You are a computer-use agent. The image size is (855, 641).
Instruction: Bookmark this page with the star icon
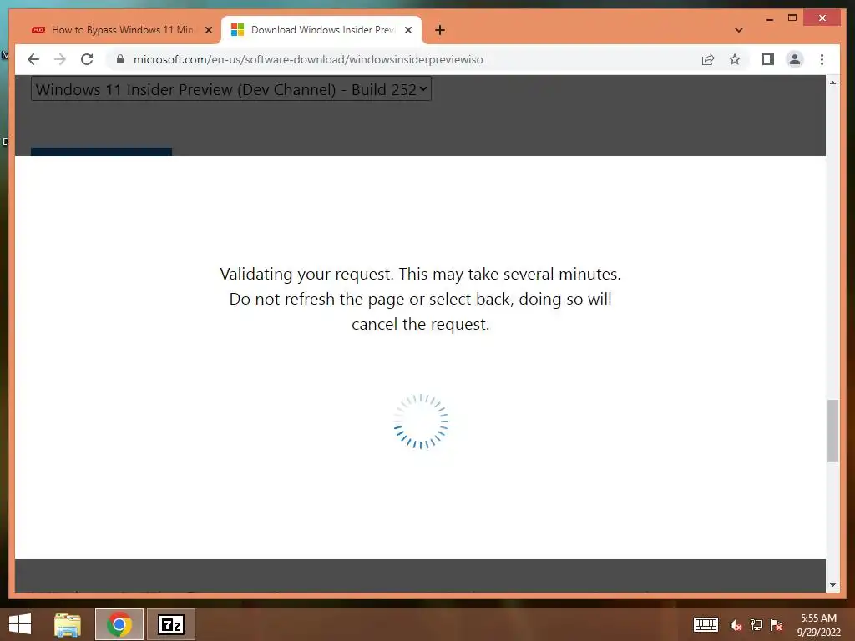[x=735, y=59]
